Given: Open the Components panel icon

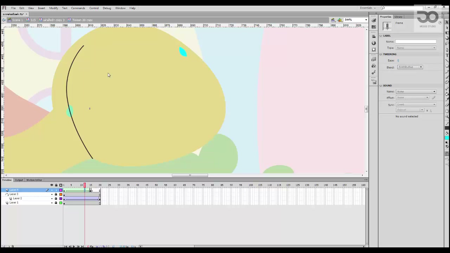Looking at the screenshot, I should [374, 66].
